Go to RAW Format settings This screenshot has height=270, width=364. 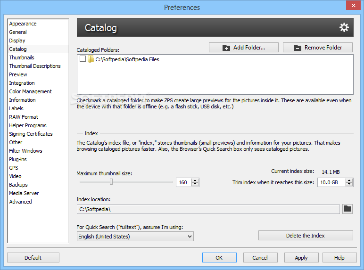click(x=24, y=117)
